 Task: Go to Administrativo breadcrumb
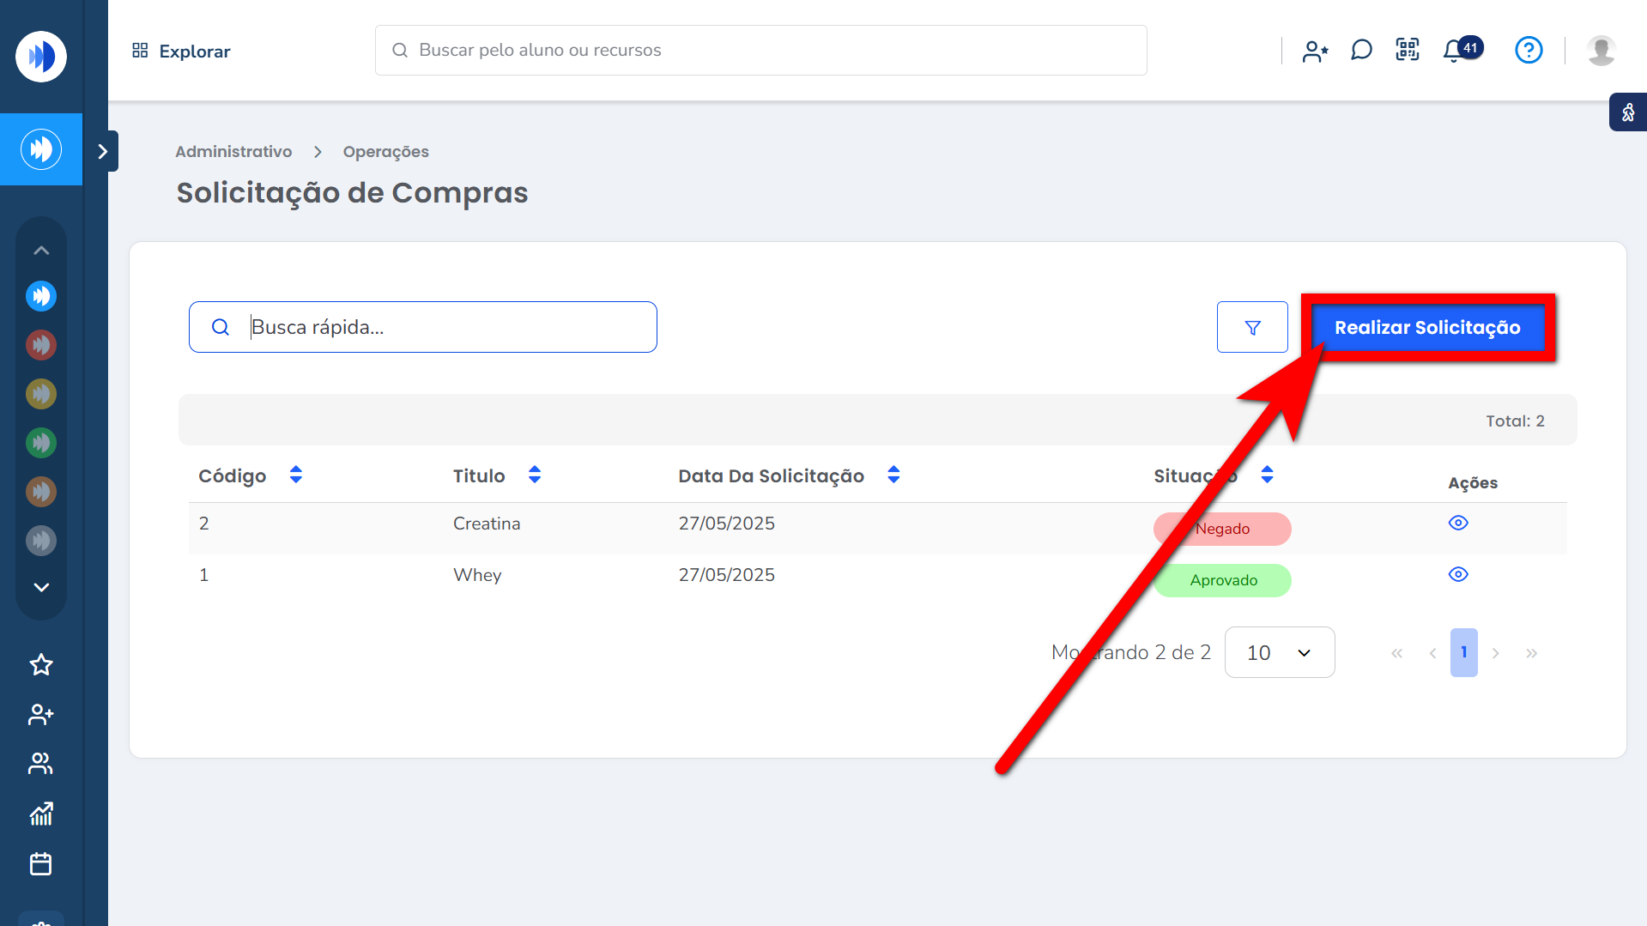tap(233, 152)
